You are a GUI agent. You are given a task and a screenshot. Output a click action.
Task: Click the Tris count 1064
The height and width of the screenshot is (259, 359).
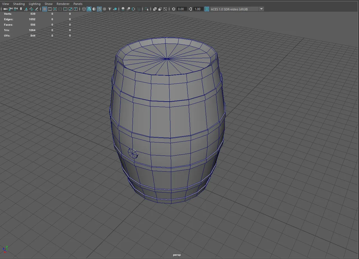coord(32,30)
